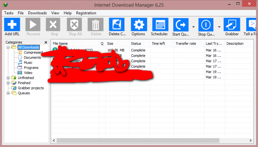Screen dimensions: 258x147
Task: Open the Scheduler calendar icon
Action: tap(160, 25)
